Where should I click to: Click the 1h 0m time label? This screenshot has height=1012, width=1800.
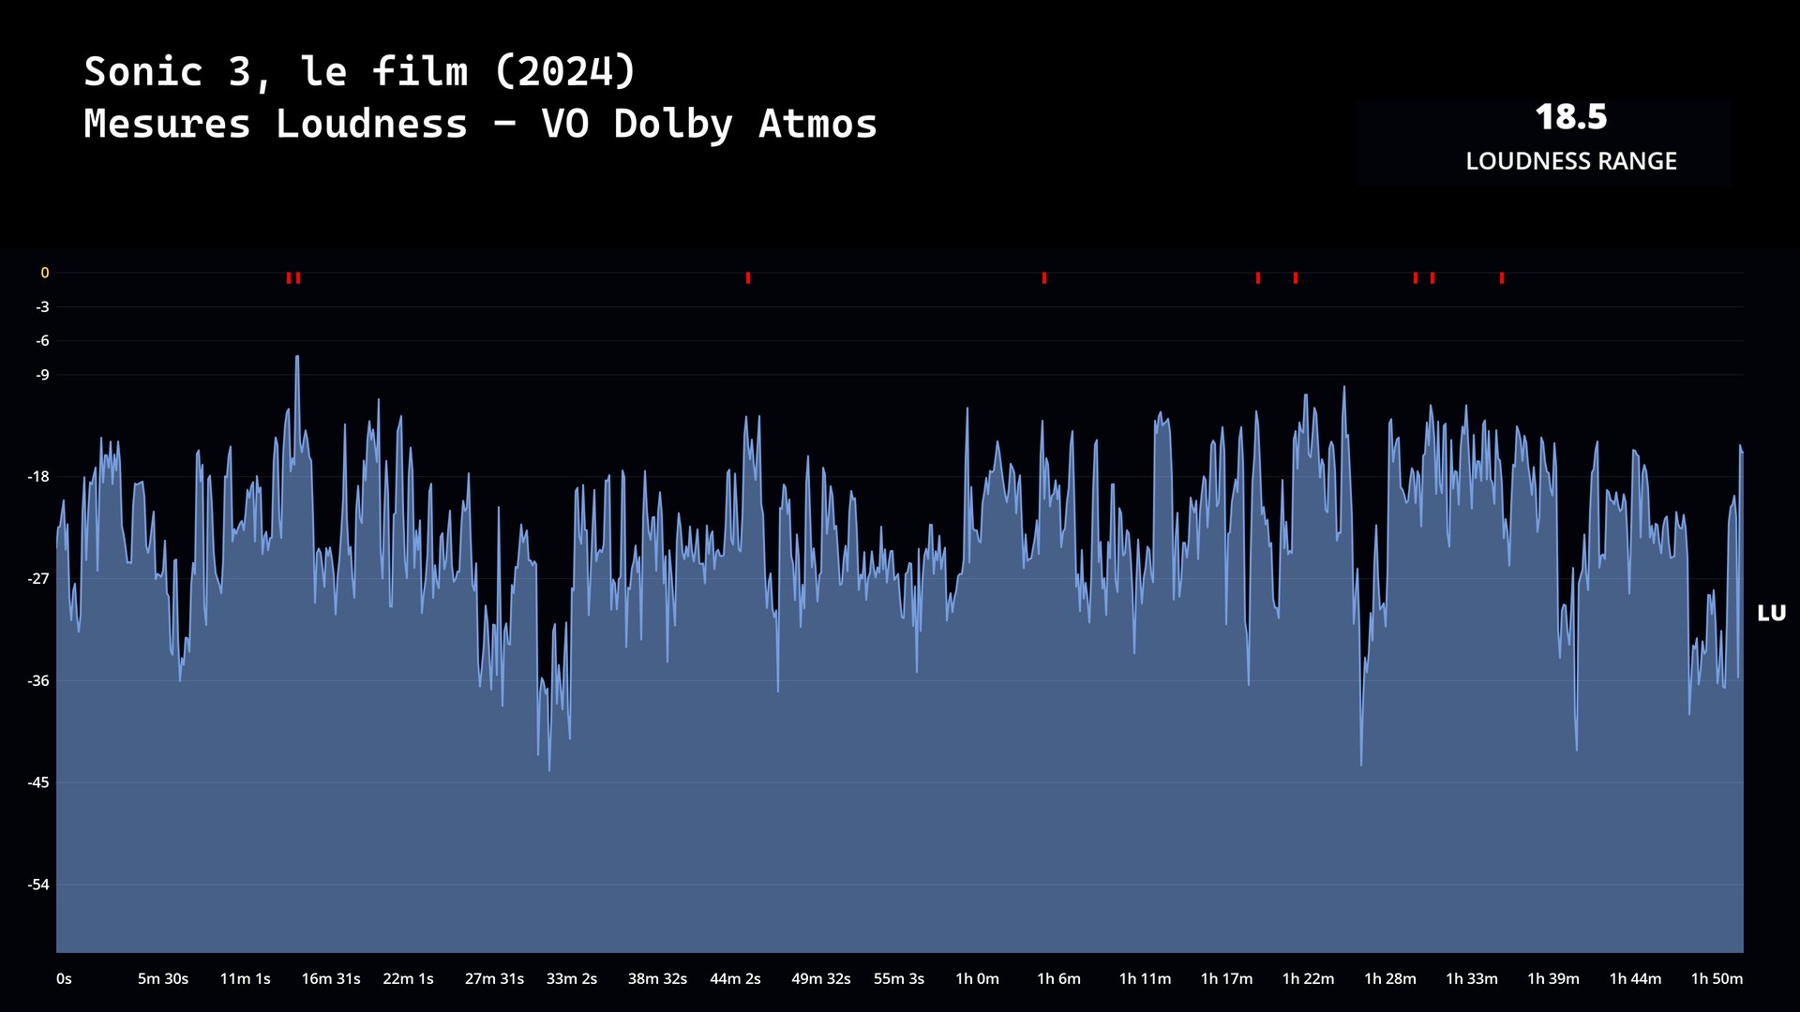click(x=977, y=978)
